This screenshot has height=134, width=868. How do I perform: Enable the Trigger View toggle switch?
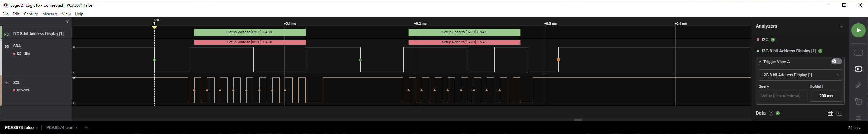click(836, 61)
